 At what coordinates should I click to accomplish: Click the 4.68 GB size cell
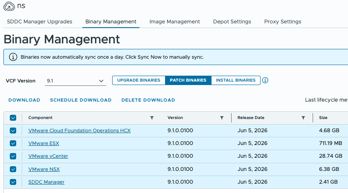pyautogui.click(x=329, y=131)
